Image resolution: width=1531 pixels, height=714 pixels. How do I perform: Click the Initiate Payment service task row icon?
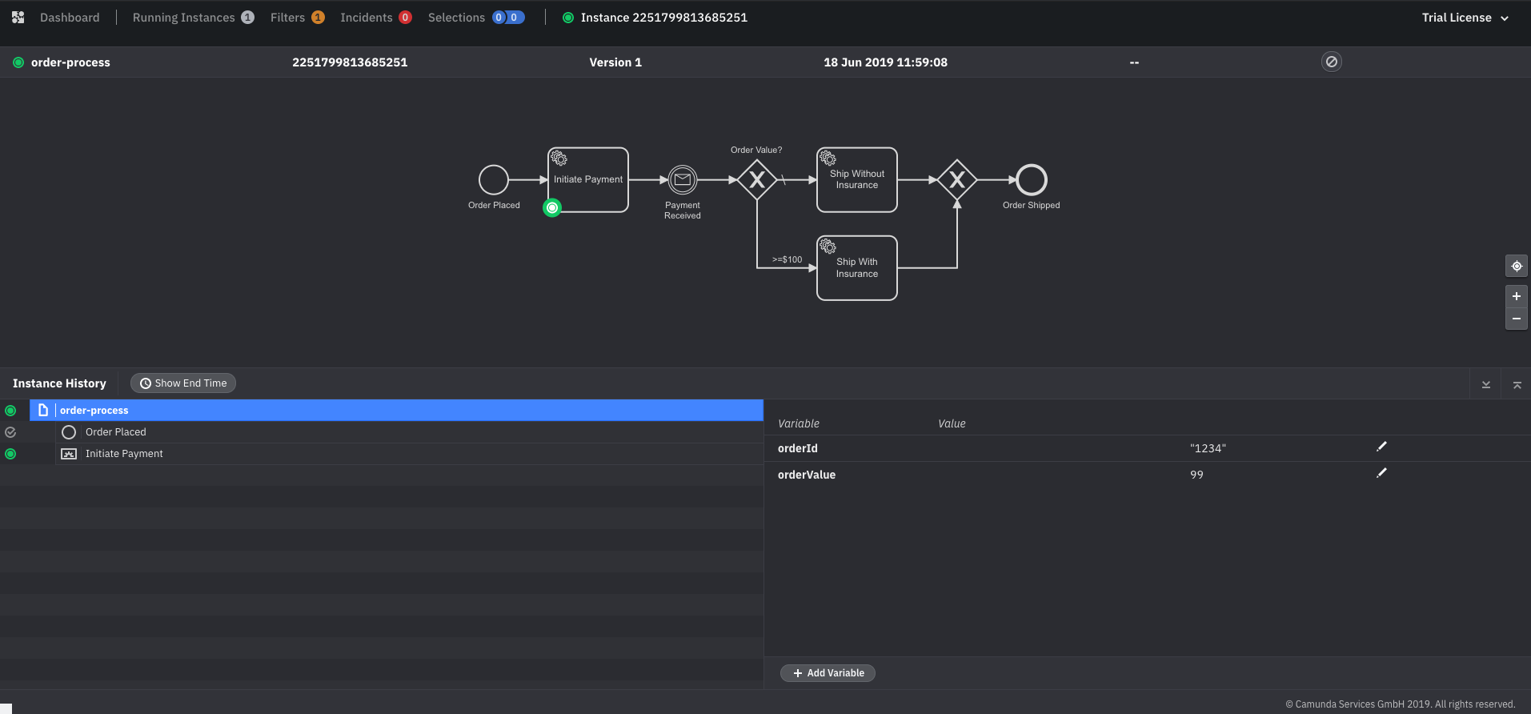click(x=69, y=454)
